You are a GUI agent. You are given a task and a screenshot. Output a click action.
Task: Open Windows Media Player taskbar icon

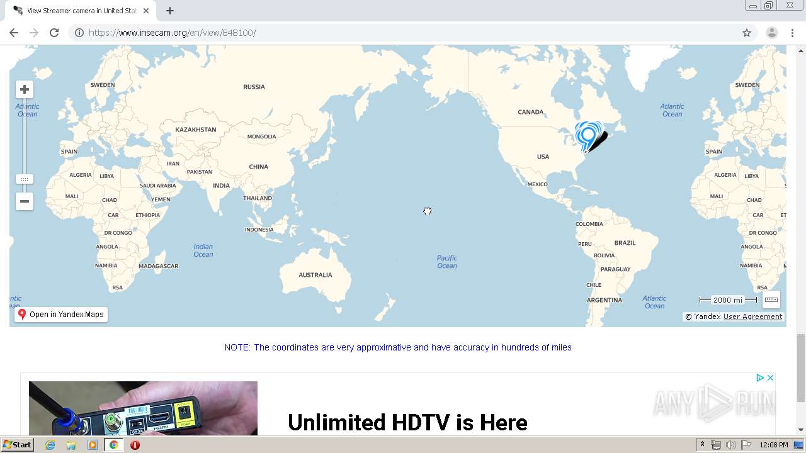pyautogui.click(x=93, y=445)
